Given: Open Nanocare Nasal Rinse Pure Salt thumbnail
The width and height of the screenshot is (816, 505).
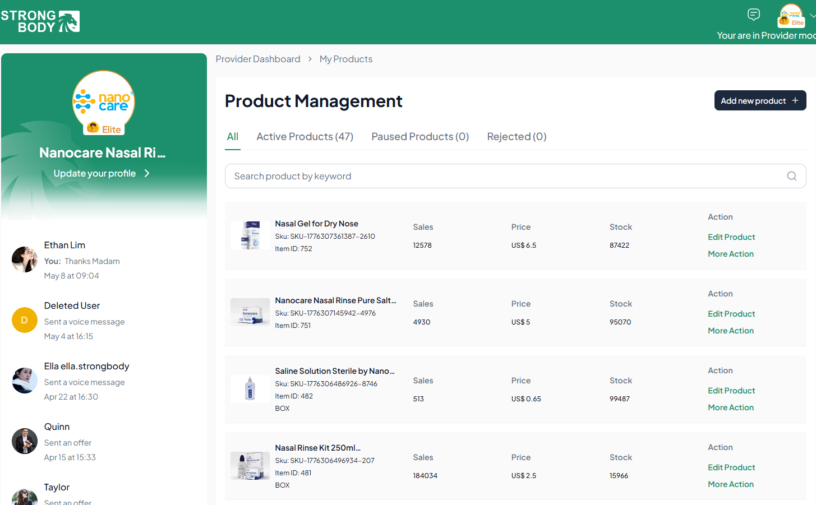Looking at the screenshot, I should click(250, 312).
